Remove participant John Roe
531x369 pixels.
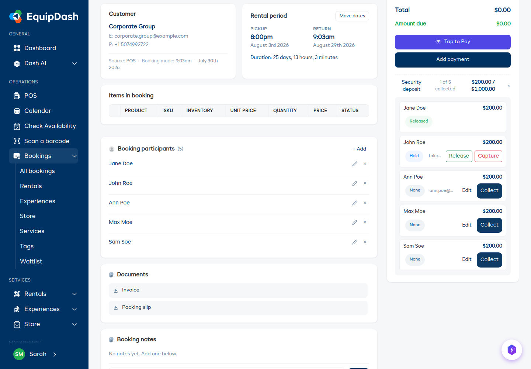coord(365,183)
